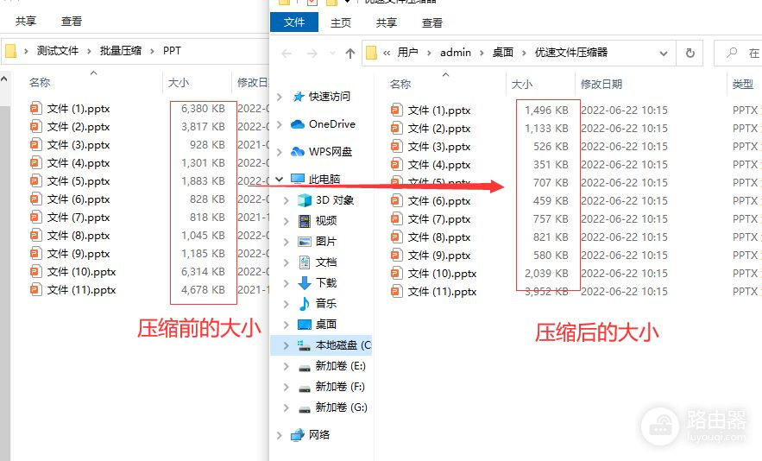Viewport: 762px width, 461px height.
Task: Open the 音乐 music note icon
Action: click(x=304, y=304)
